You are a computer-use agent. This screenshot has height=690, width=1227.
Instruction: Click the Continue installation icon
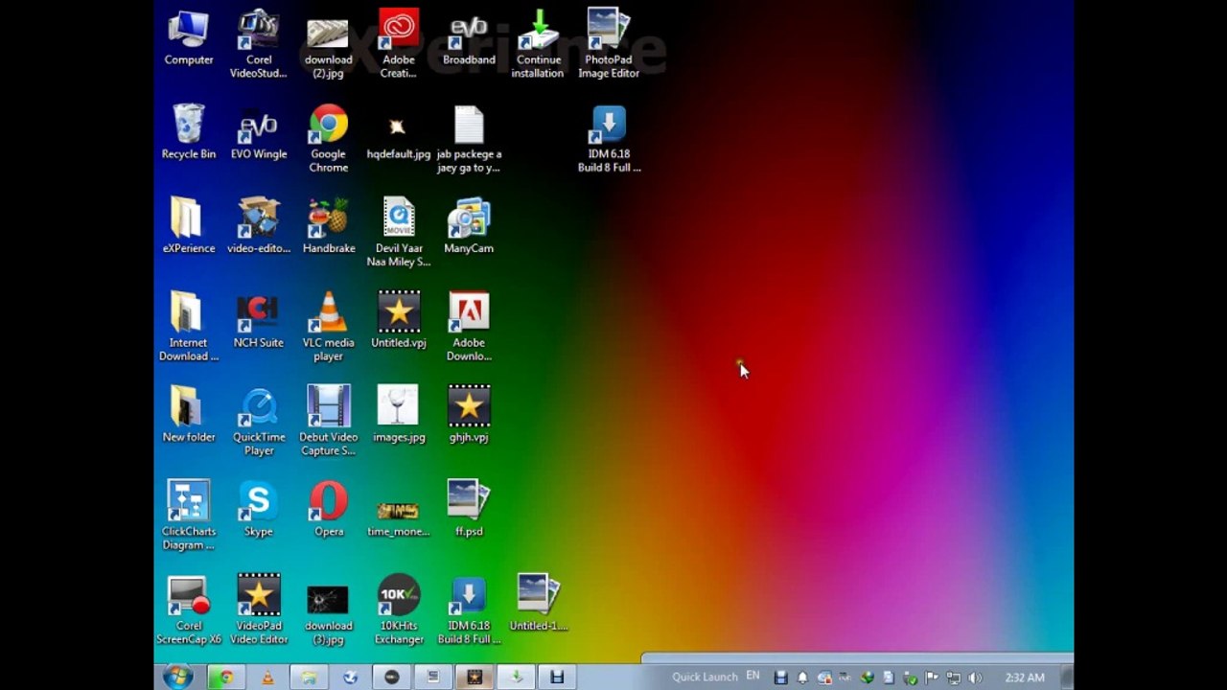click(x=538, y=44)
